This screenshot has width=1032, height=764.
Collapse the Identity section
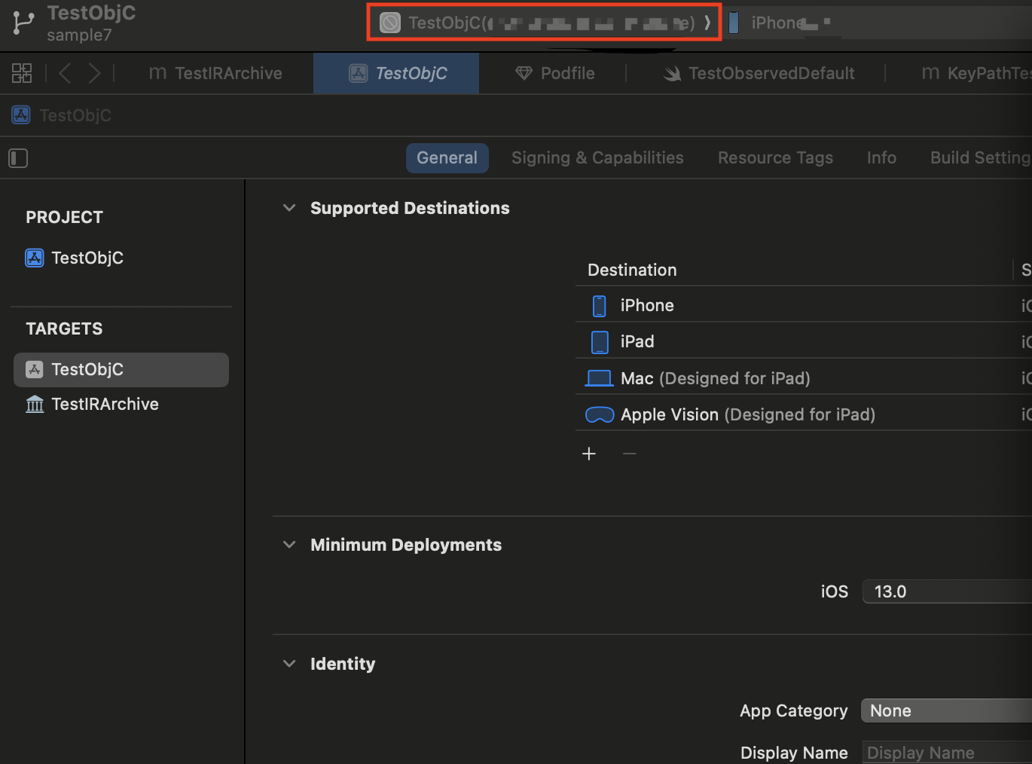click(289, 664)
